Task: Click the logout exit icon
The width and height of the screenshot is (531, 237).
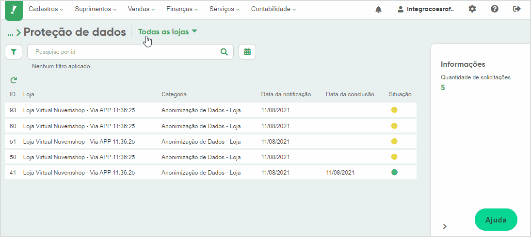Action: click(x=517, y=9)
